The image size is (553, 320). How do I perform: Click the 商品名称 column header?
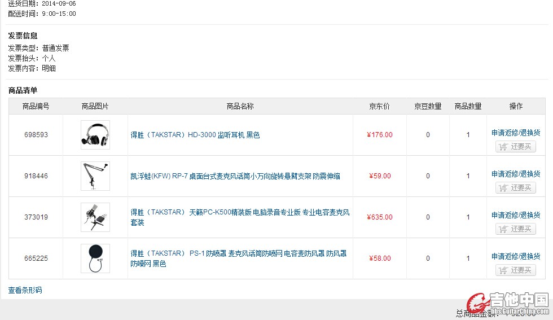[x=240, y=106]
